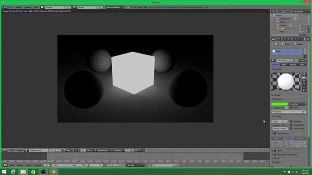Click the Emit value field
This screenshot has height=175, width=312.
click(x=279, y=122)
